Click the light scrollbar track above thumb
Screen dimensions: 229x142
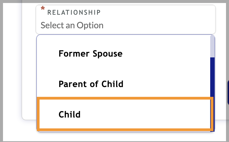212,46
